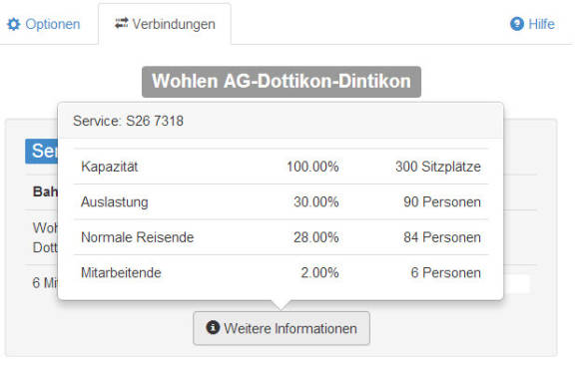Click the popover title Service: S26 7318
The image size is (579, 366).
click(x=128, y=121)
